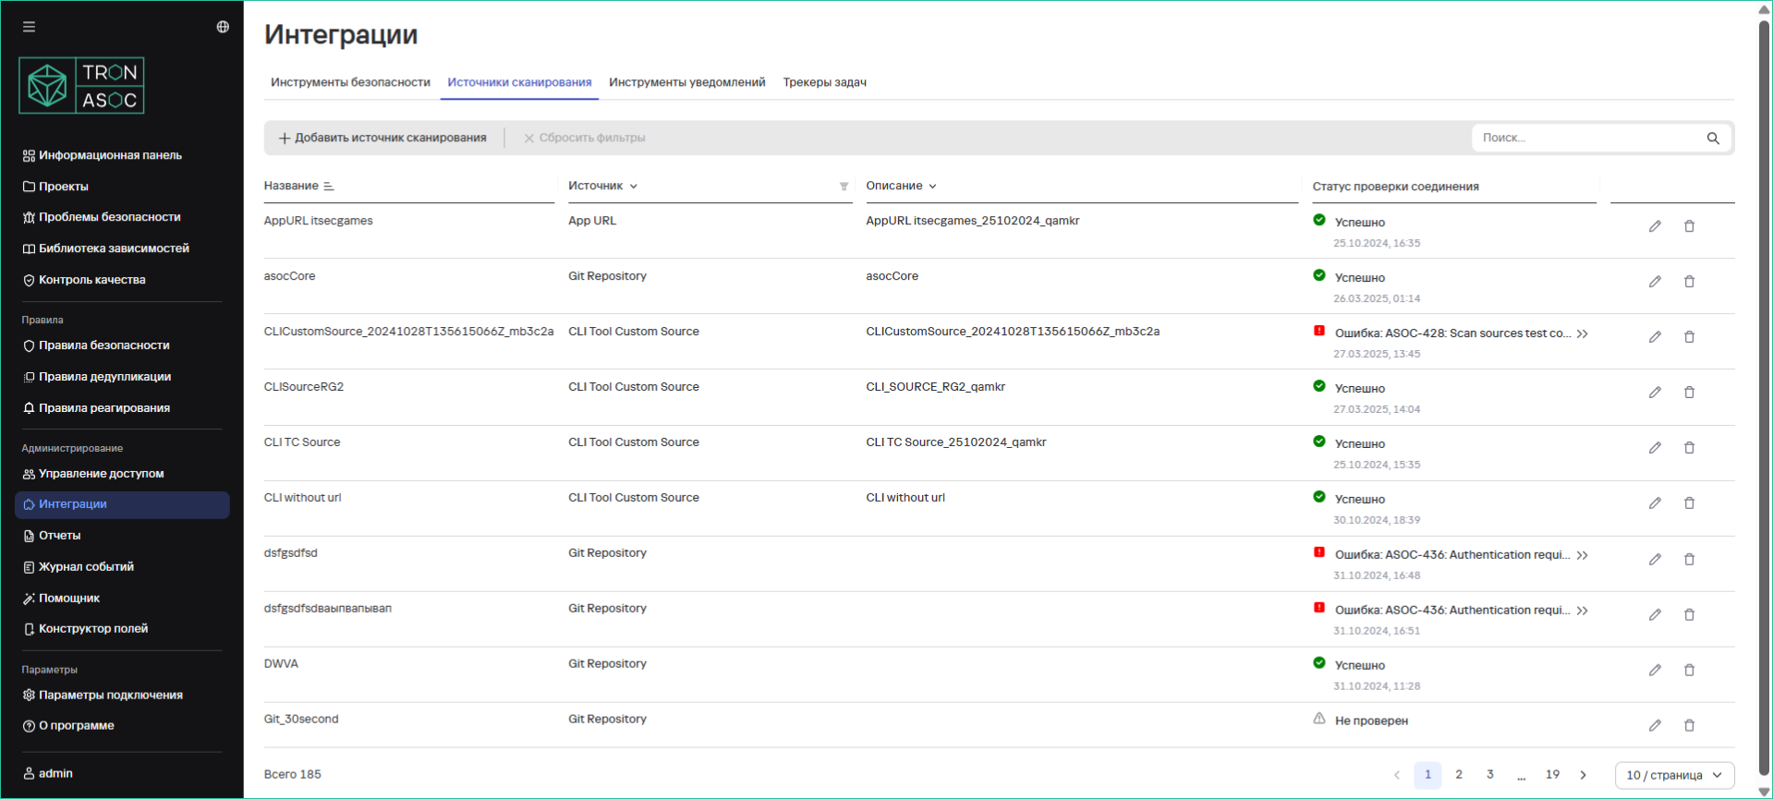
Task: Switch to Инструменты безопасности tab
Action: [350, 82]
